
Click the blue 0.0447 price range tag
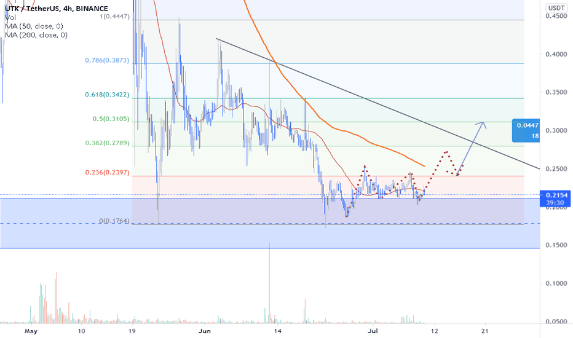[526, 130]
